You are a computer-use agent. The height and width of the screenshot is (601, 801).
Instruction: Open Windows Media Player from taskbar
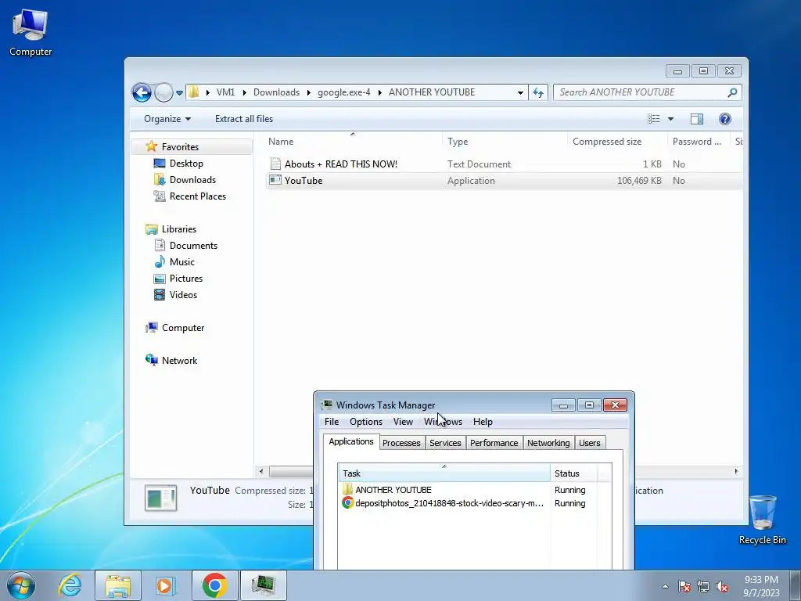pyautogui.click(x=165, y=585)
